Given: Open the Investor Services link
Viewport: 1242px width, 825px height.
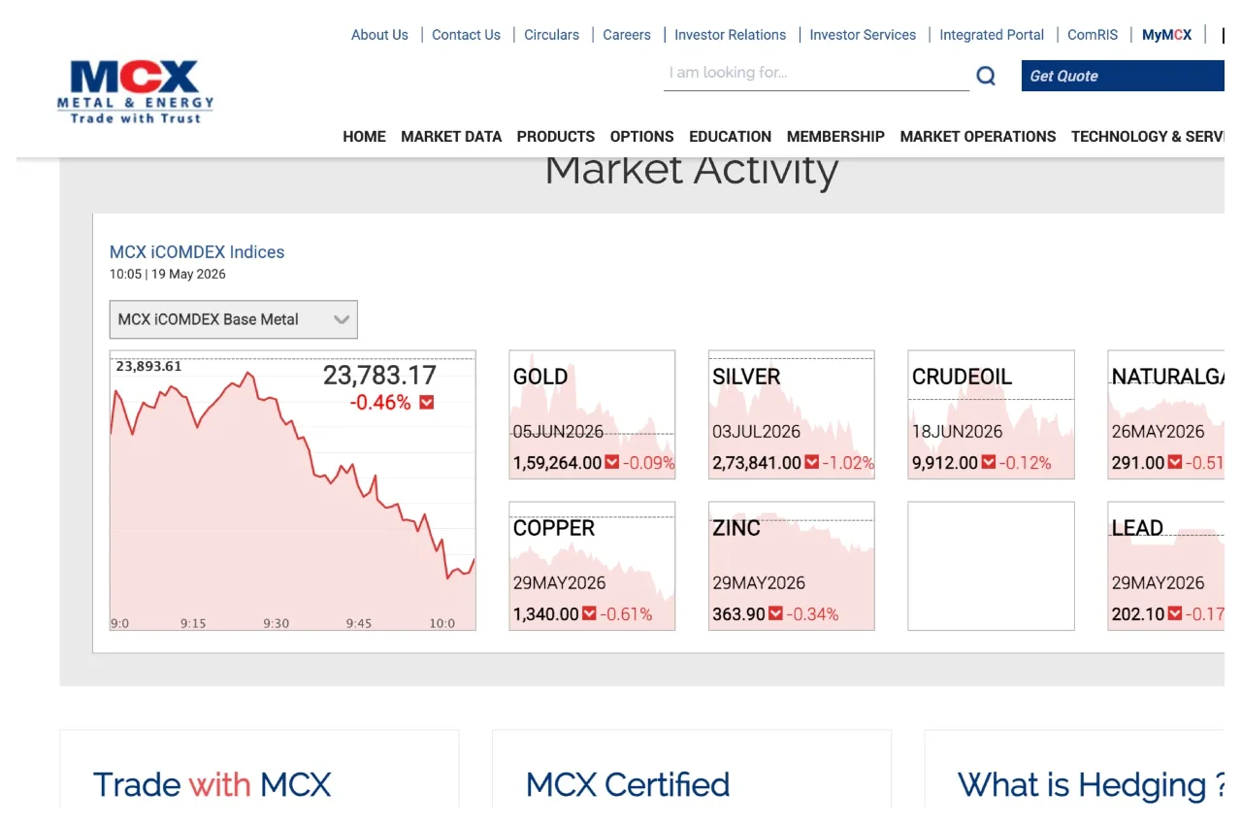Looking at the screenshot, I should 863,35.
